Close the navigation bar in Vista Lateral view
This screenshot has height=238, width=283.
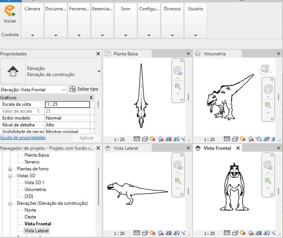pyautogui.click(x=182, y=155)
